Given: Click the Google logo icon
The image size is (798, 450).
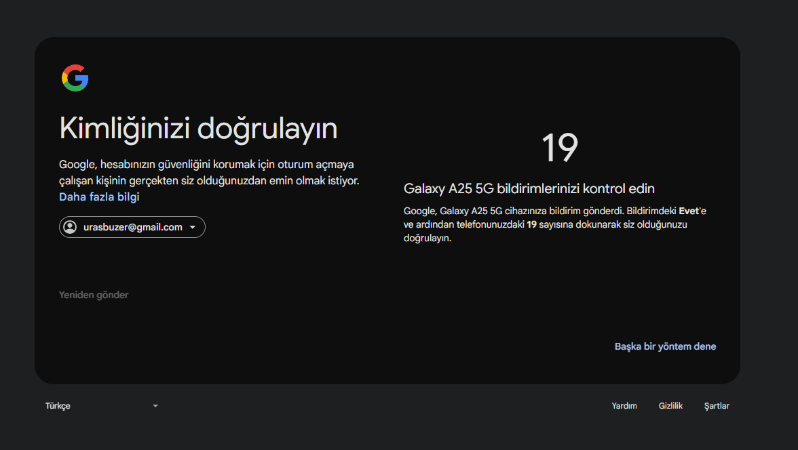Looking at the screenshot, I should (75, 78).
